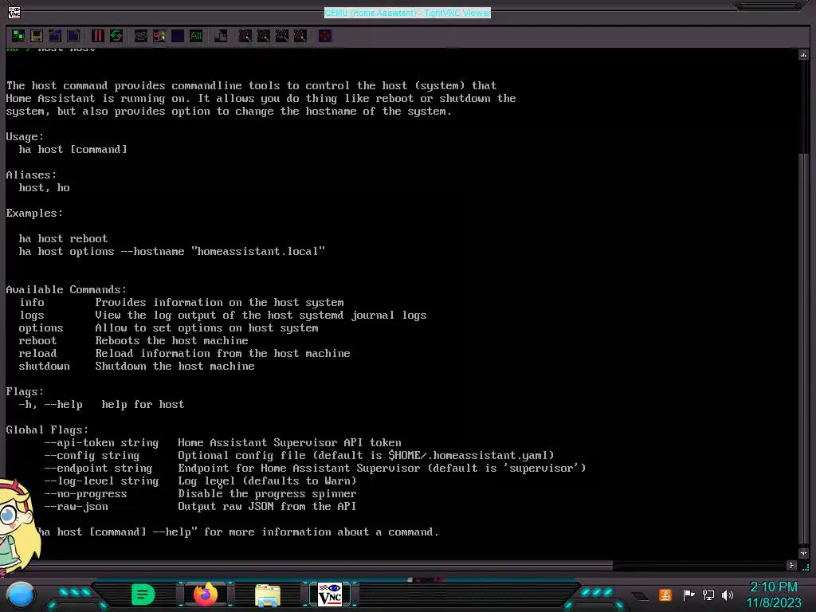This screenshot has width=816, height=612.
Task: Click the orange Java tray icon
Action: click(665, 594)
